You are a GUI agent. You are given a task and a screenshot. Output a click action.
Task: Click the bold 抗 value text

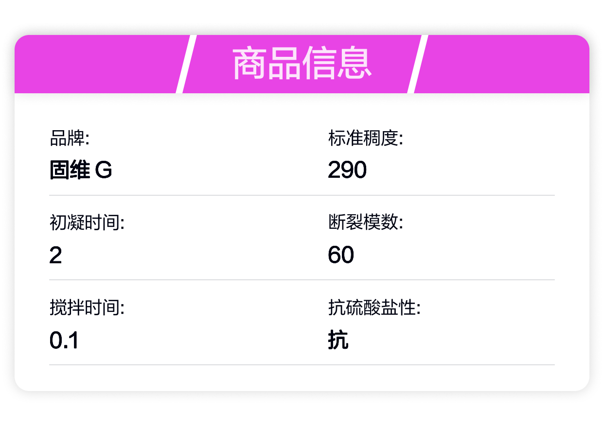pyautogui.click(x=338, y=340)
